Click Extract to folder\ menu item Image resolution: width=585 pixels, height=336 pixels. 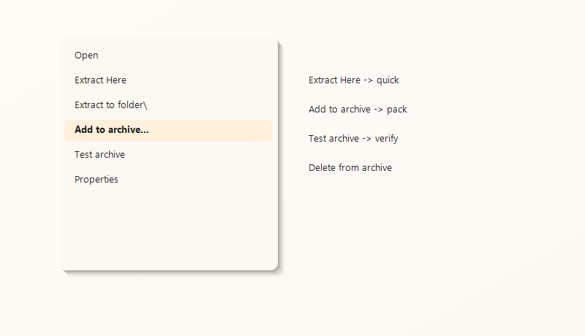pyautogui.click(x=168, y=105)
